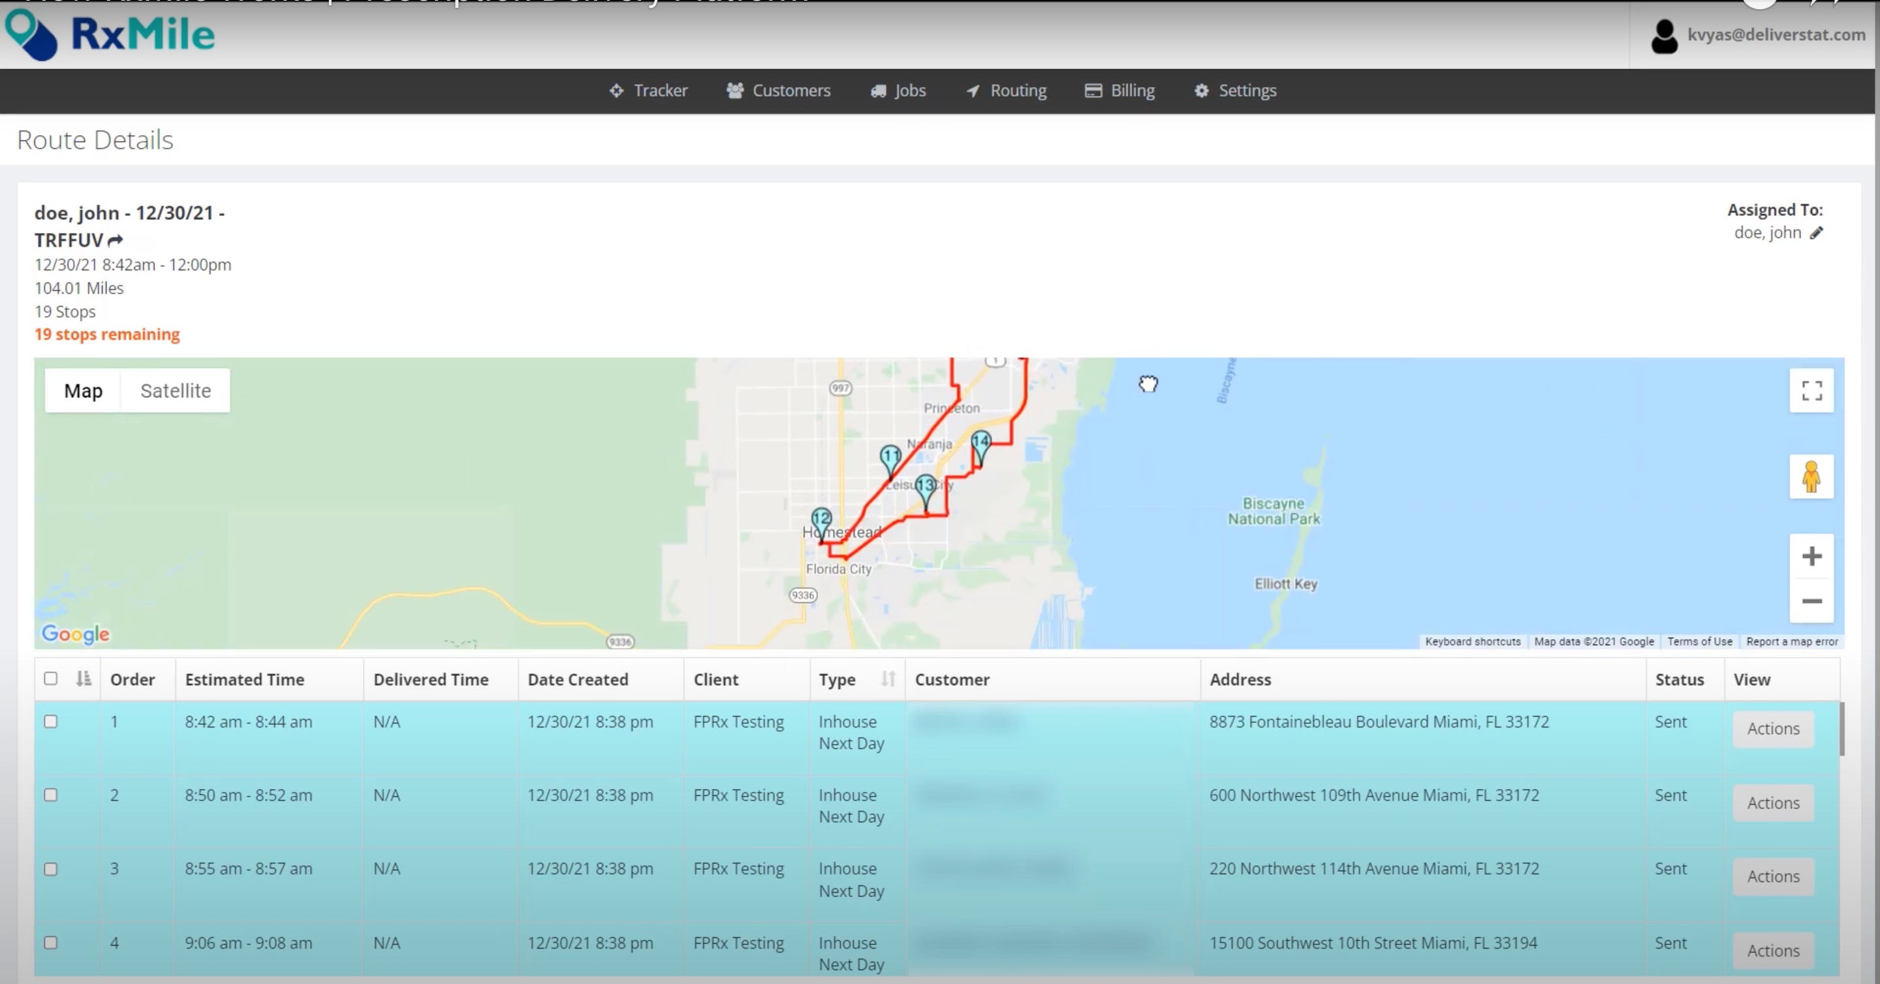The height and width of the screenshot is (984, 1880).
Task: Check the box for order 1
Action: point(50,722)
